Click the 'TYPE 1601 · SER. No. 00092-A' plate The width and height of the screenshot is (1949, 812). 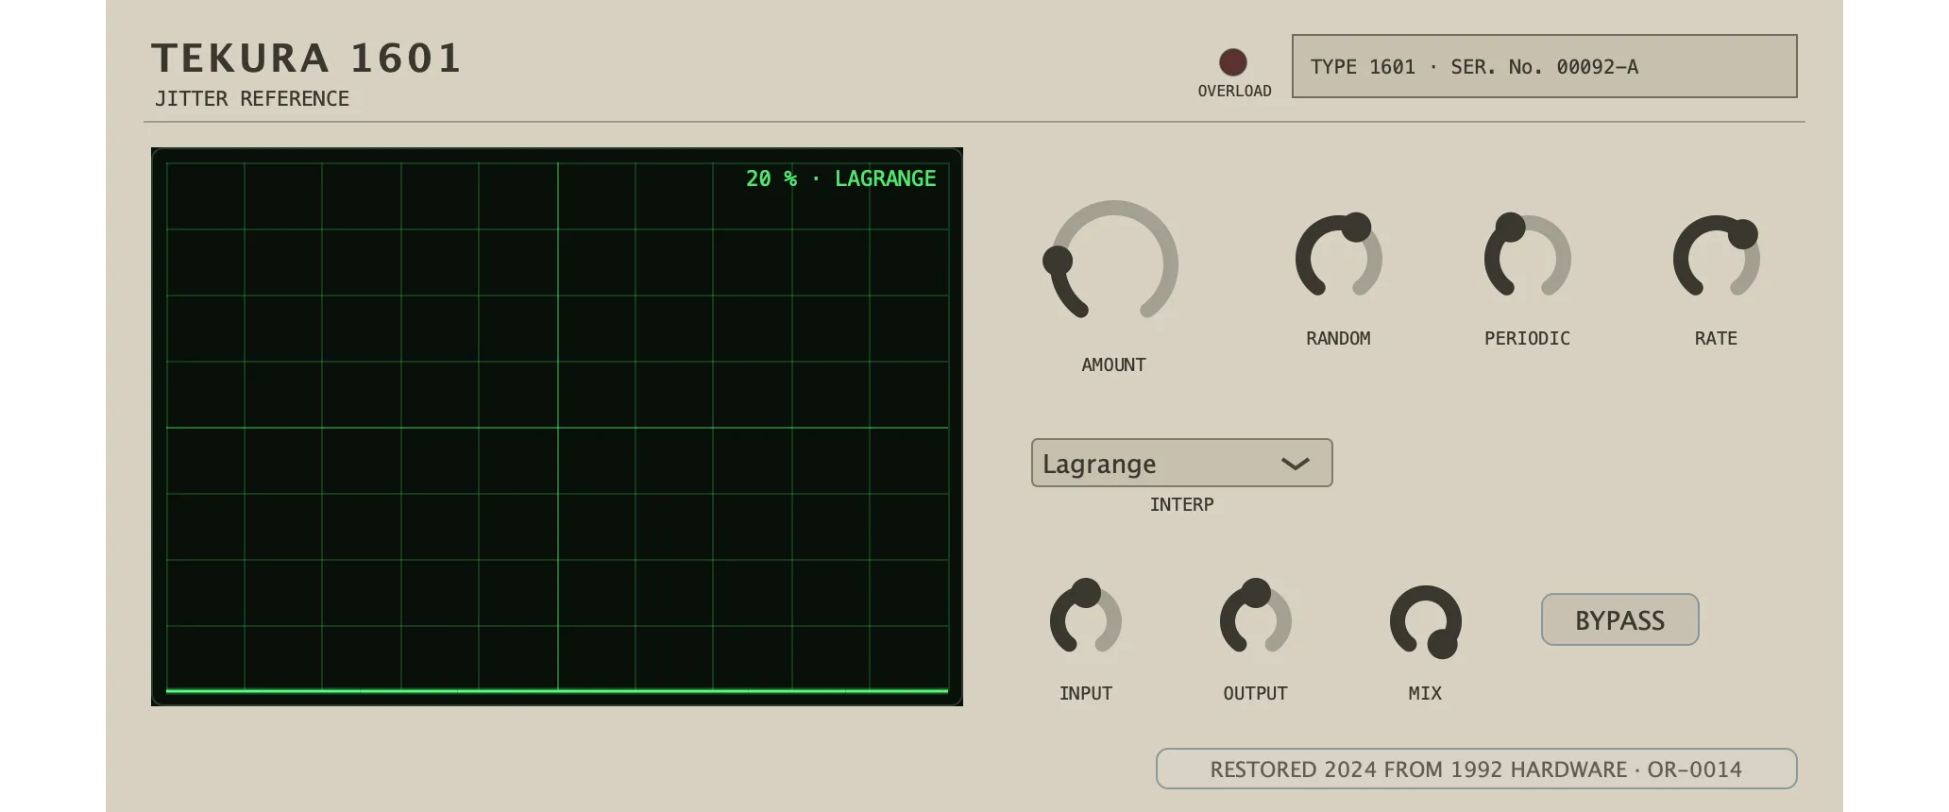[1544, 66]
